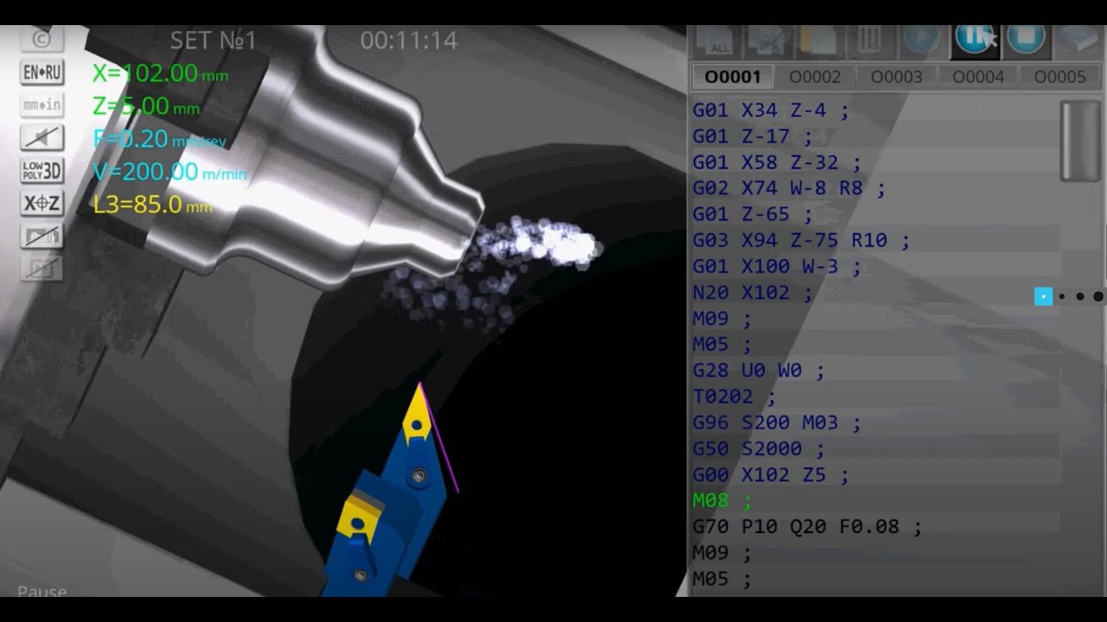Click the X=102.00 mm readout

tap(160, 73)
